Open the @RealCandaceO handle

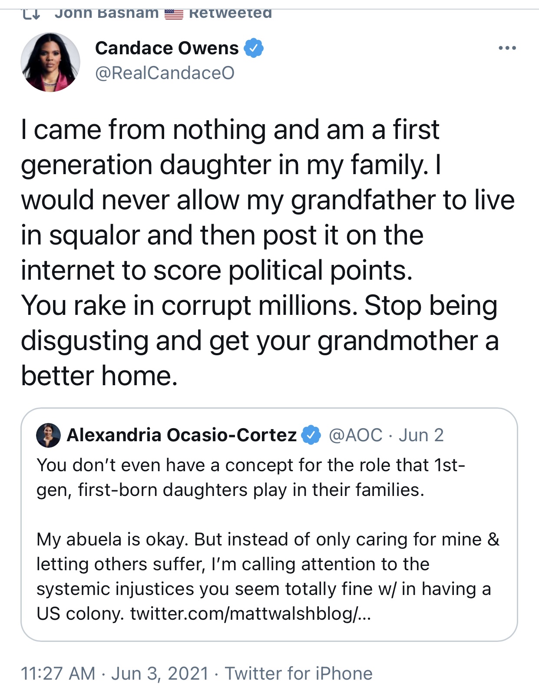point(165,73)
